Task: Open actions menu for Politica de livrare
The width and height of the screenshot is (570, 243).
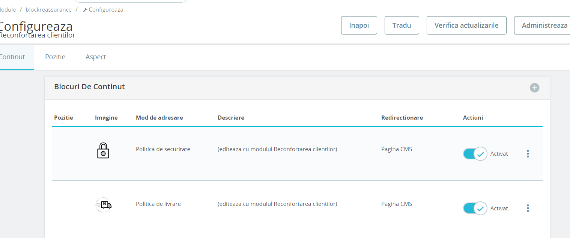Action: coord(528,208)
